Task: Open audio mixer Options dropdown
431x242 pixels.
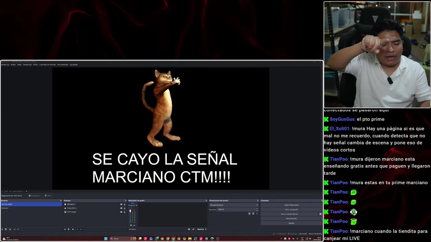Action: coord(202,229)
